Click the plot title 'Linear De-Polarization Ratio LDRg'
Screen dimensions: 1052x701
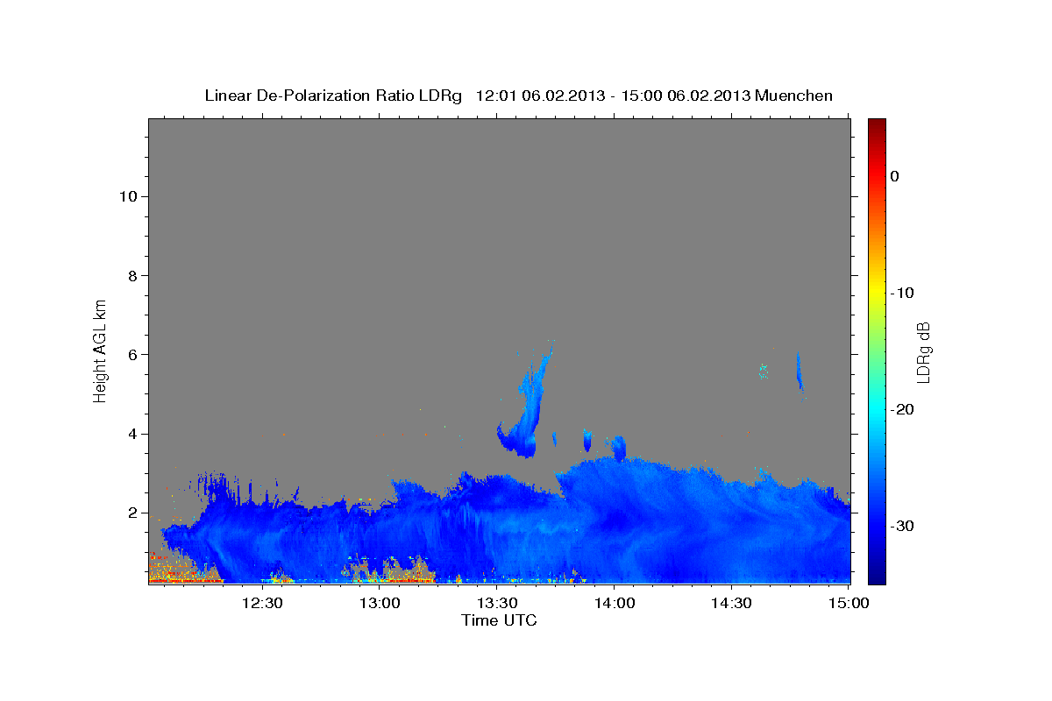pyautogui.click(x=333, y=96)
